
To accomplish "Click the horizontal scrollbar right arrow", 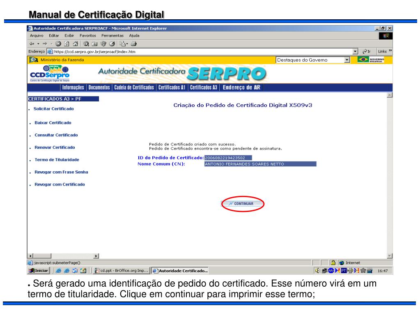I will (x=96, y=256).
